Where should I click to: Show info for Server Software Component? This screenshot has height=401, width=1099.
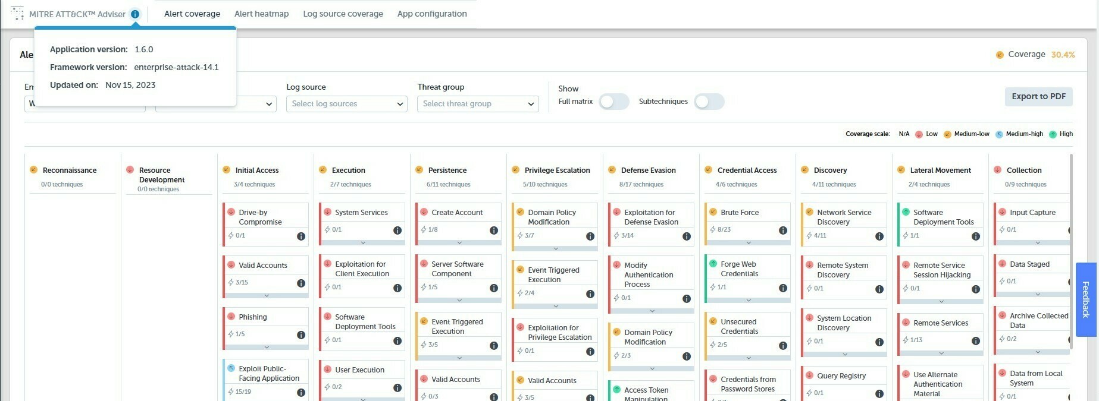(x=494, y=288)
